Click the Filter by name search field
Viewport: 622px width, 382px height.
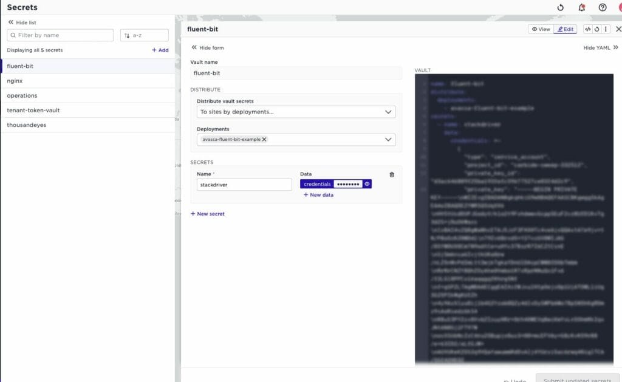click(61, 35)
